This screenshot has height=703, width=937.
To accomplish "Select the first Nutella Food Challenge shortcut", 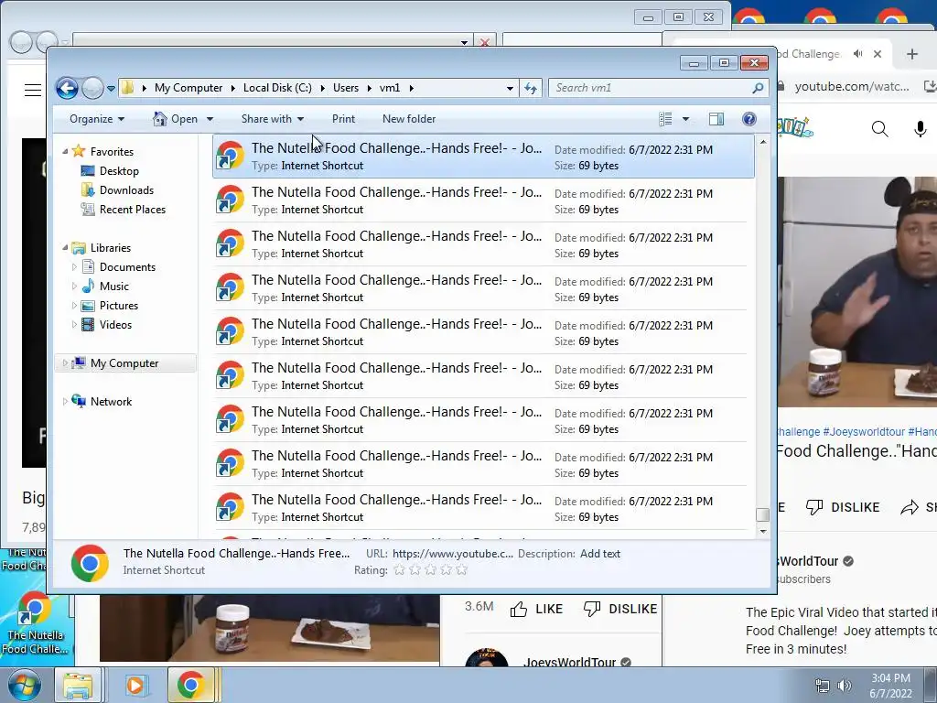I will pyautogui.click(x=483, y=156).
